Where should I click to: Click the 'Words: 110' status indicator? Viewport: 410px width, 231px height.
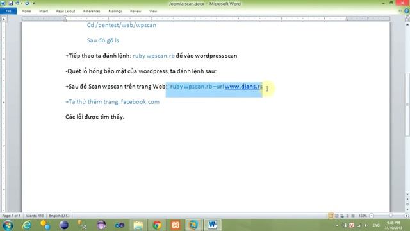point(35,216)
